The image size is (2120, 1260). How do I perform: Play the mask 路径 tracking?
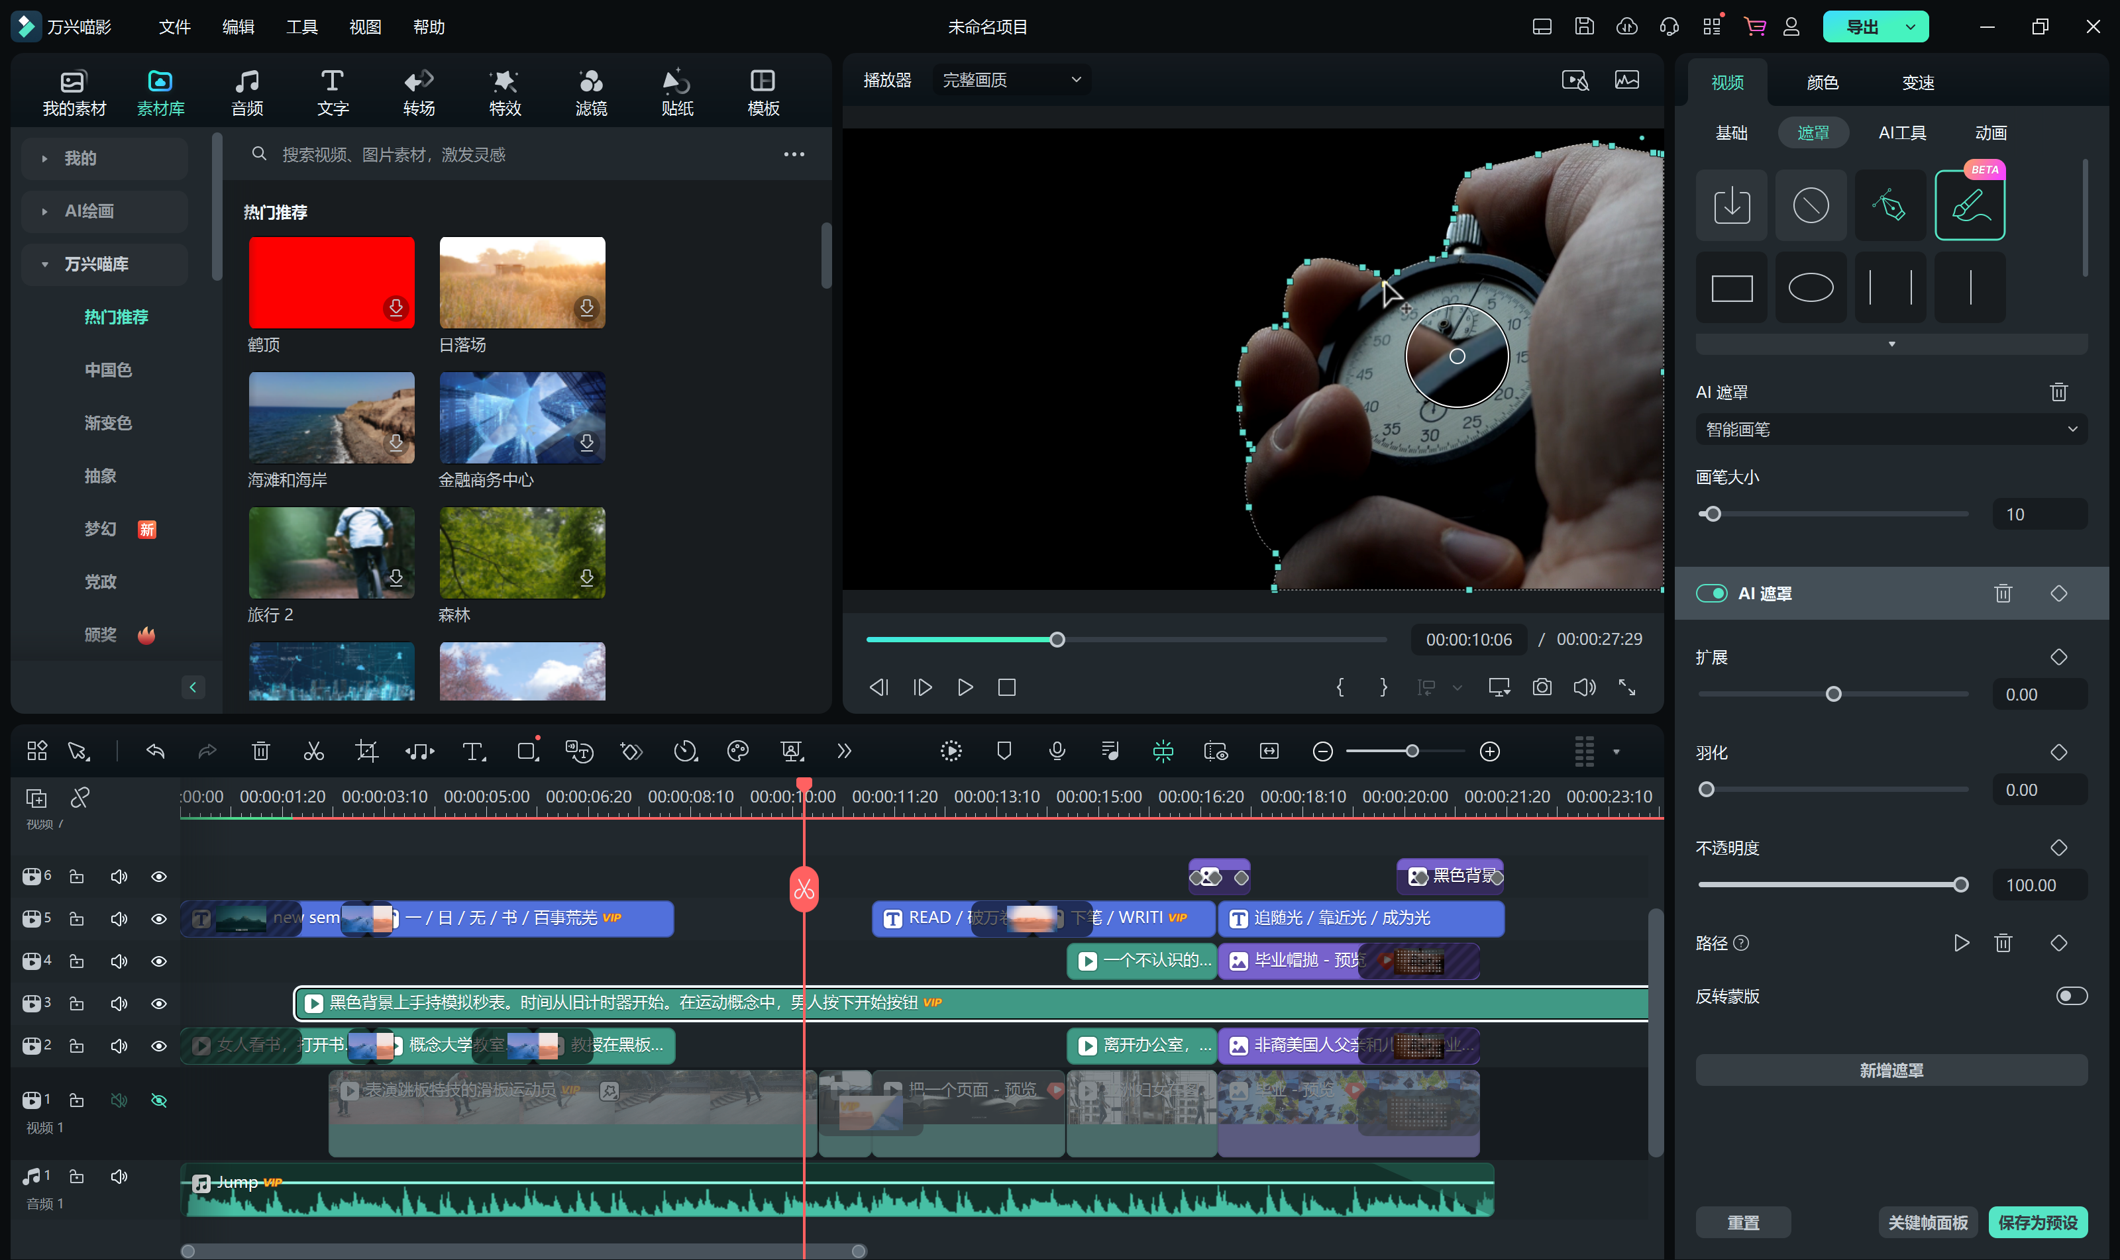(x=1961, y=944)
